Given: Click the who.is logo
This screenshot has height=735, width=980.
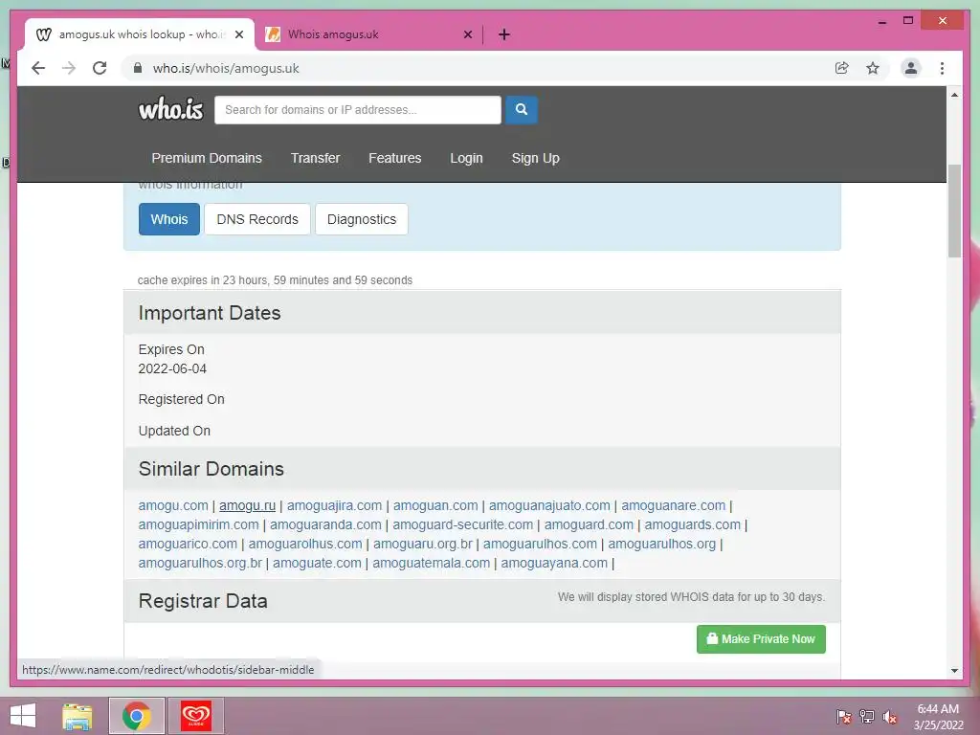Looking at the screenshot, I should [170, 109].
